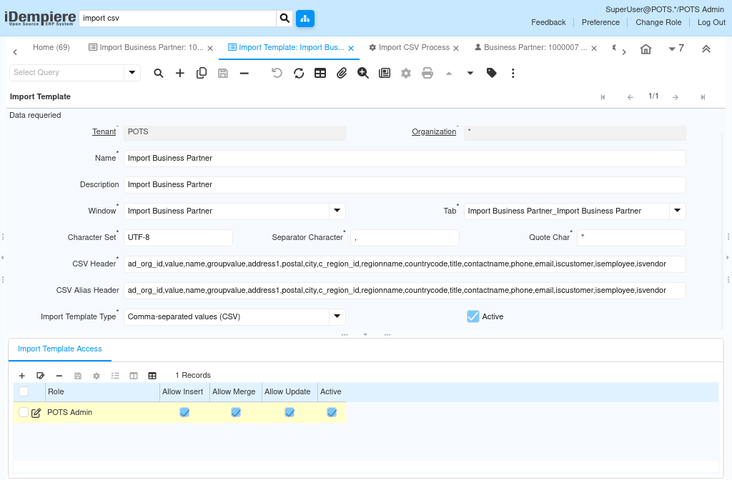Edit record icon in detail toolbar
The height and width of the screenshot is (480, 732).
click(40, 376)
